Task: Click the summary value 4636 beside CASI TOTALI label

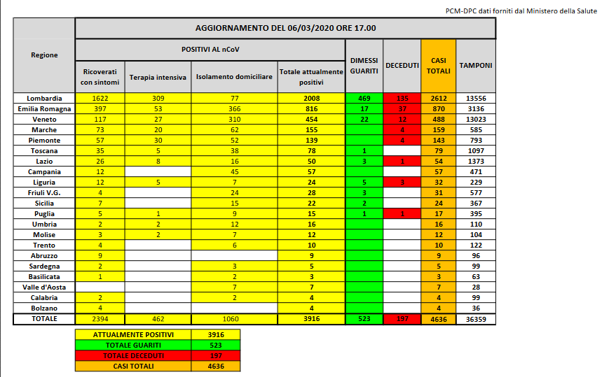Action: point(216,366)
